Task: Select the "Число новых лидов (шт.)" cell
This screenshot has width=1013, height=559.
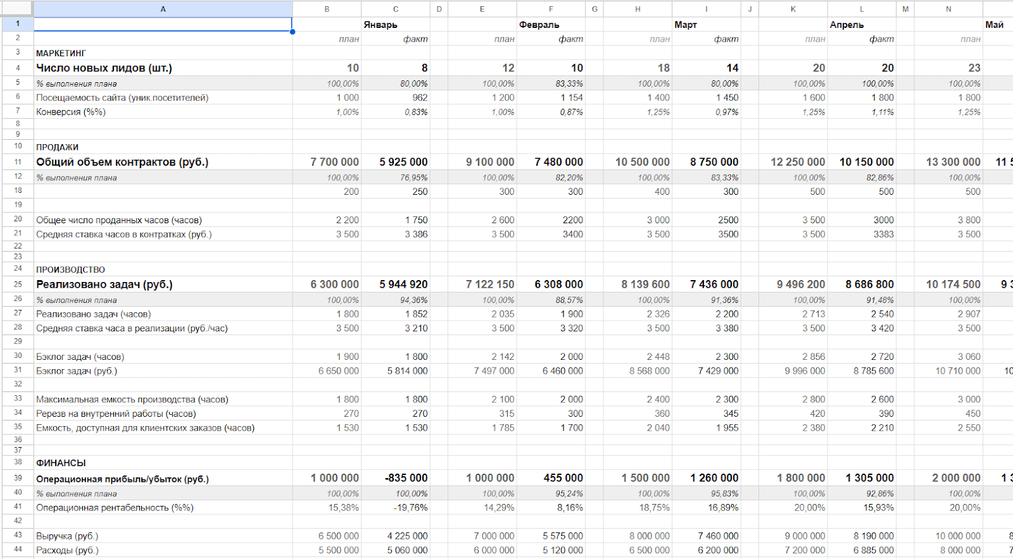Action: pyautogui.click(x=163, y=68)
